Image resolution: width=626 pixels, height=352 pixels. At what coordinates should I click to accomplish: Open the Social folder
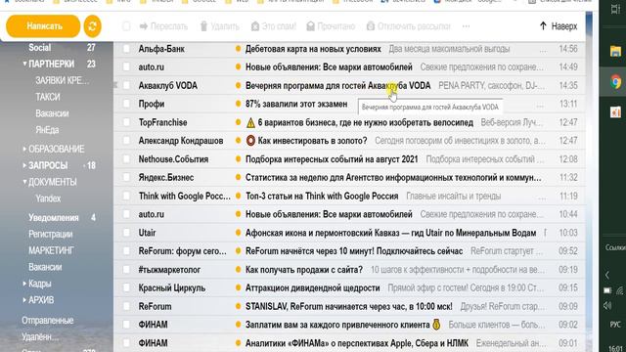(40, 48)
